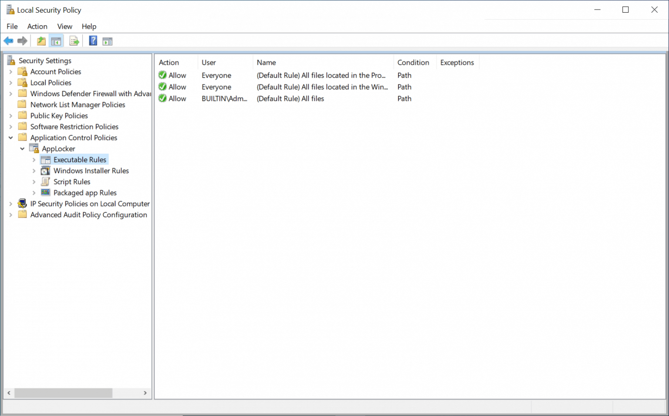Collapse the AppLocker node
Image resolution: width=669 pixels, height=416 pixels.
pos(22,149)
